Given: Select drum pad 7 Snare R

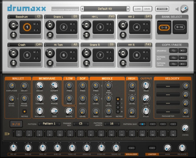Looking at the screenshot, I should coord(100,55).
